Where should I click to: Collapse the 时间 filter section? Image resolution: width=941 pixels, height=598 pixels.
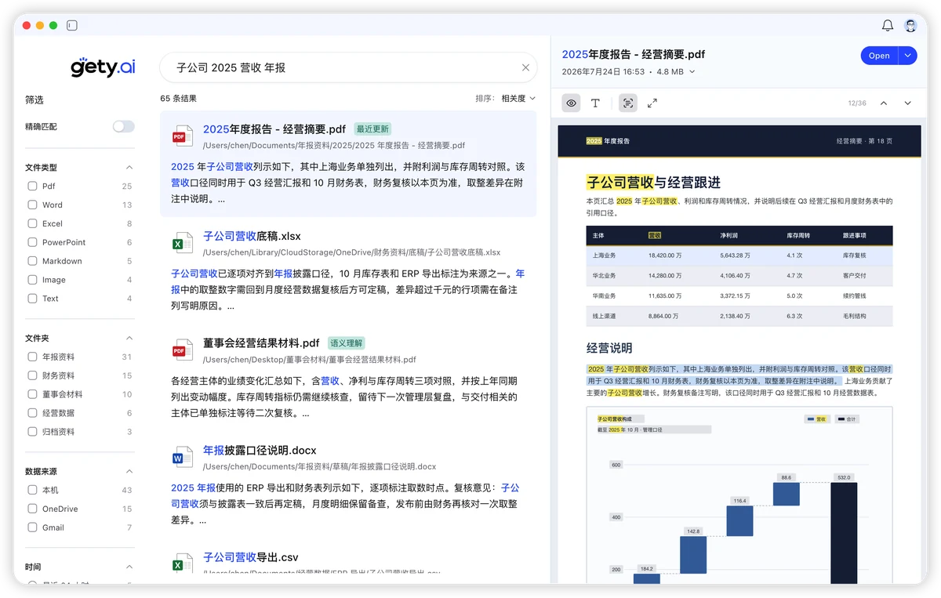pyautogui.click(x=129, y=567)
